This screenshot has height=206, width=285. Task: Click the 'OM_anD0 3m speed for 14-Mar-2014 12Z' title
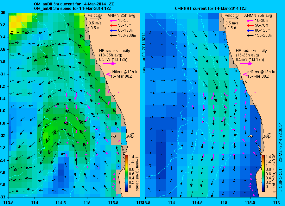click(73, 9)
